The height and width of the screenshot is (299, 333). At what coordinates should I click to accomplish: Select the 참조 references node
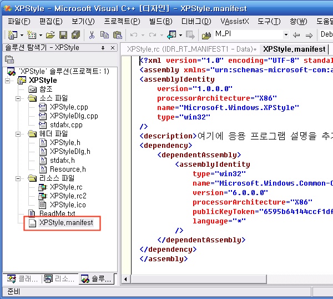tap(46, 89)
